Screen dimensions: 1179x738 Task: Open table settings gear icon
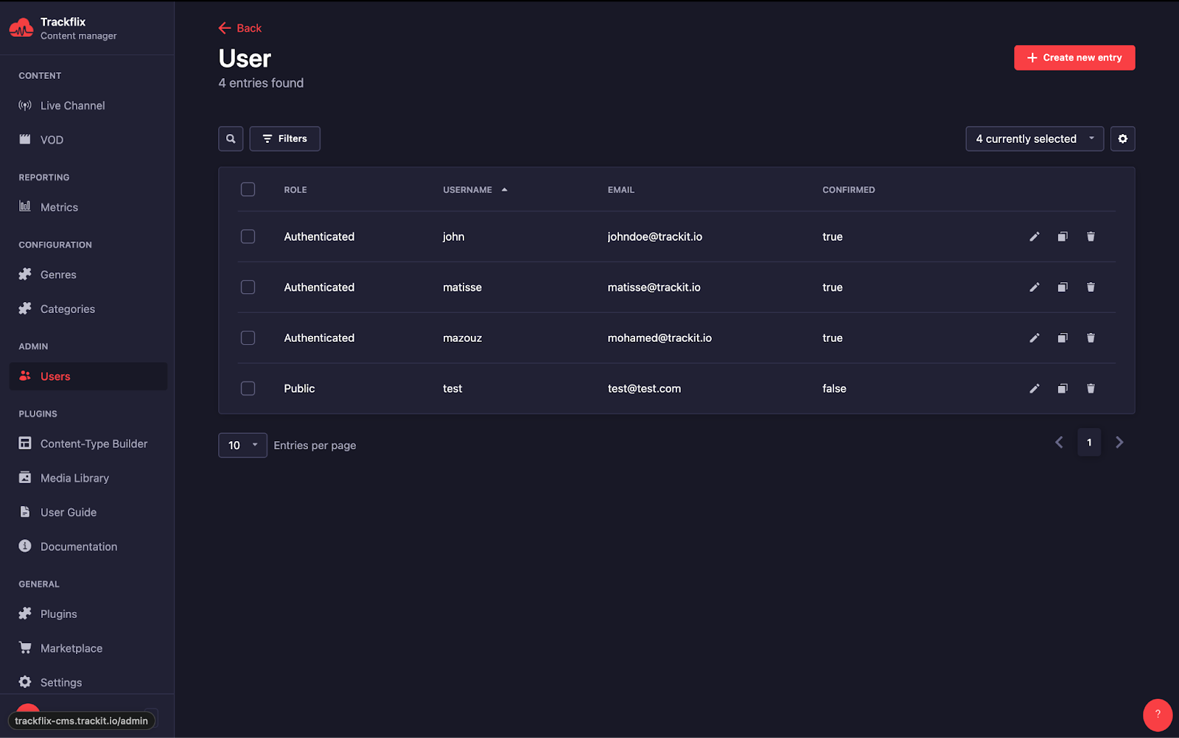pos(1122,138)
